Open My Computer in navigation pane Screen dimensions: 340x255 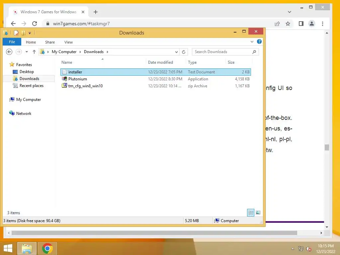coord(29,100)
